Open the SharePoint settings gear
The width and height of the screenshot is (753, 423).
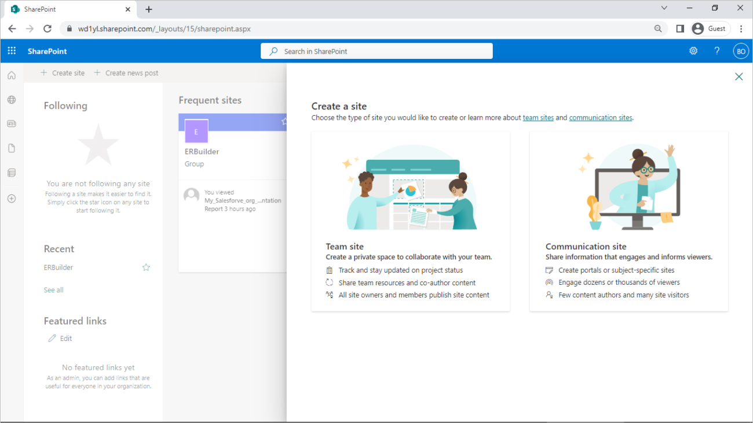[693, 50]
